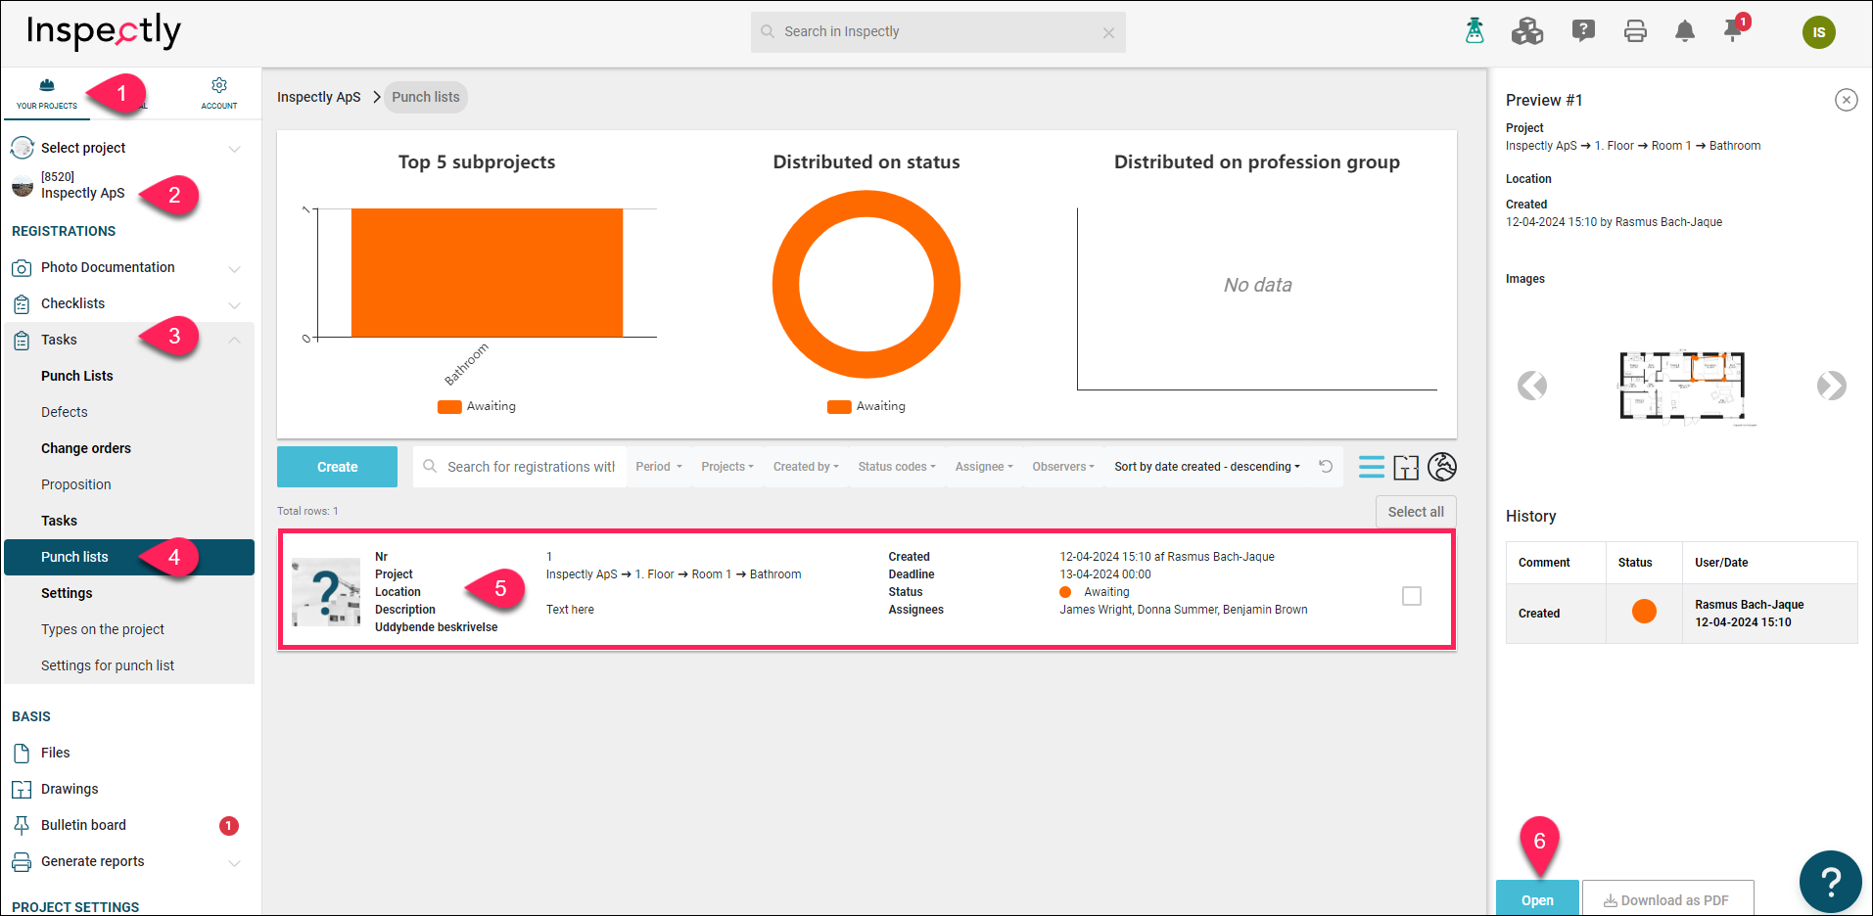This screenshot has height=916, width=1873.
Task: Click the Files document icon
Action: 22,754
